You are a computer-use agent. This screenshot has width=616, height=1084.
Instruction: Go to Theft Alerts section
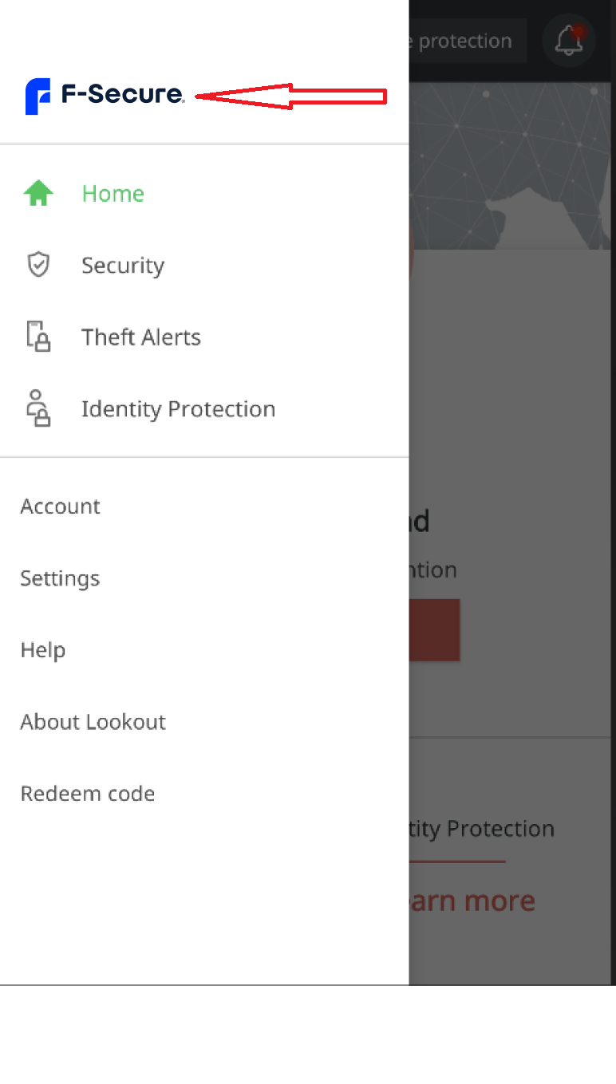coord(141,337)
